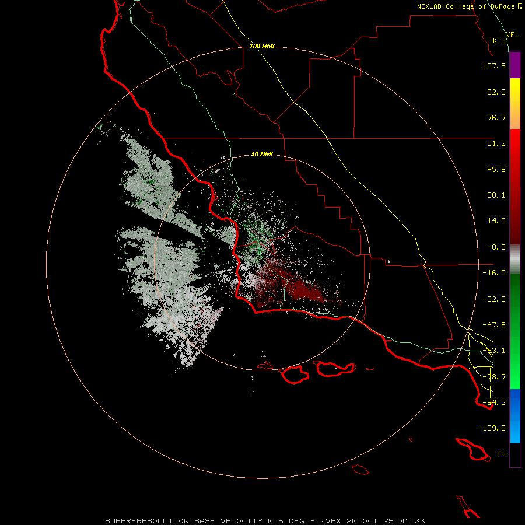The height and width of the screenshot is (525, 525).
Task: Click the 92.3 legend value
Action: [x=496, y=92]
